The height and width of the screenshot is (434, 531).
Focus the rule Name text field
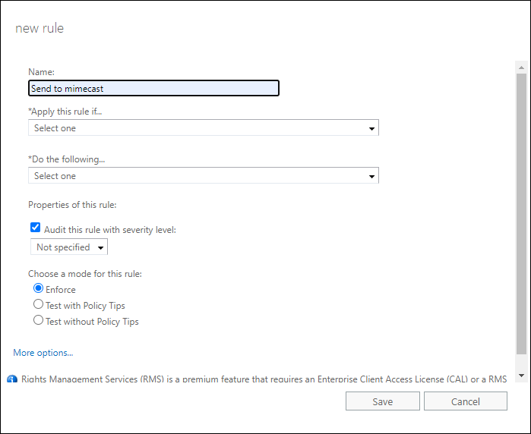pos(153,89)
